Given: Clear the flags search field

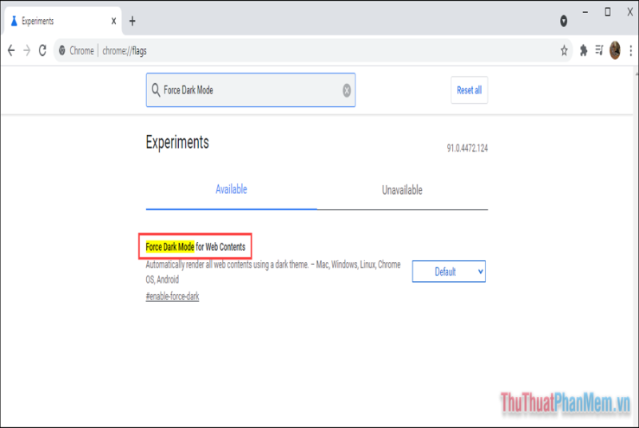Looking at the screenshot, I should click(347, 90).
